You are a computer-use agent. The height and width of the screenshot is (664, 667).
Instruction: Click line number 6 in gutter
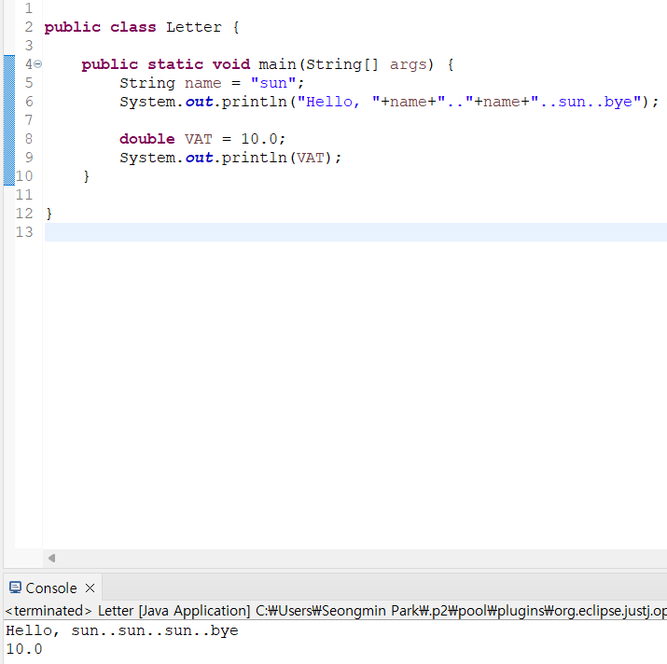[x=29, y=102]
